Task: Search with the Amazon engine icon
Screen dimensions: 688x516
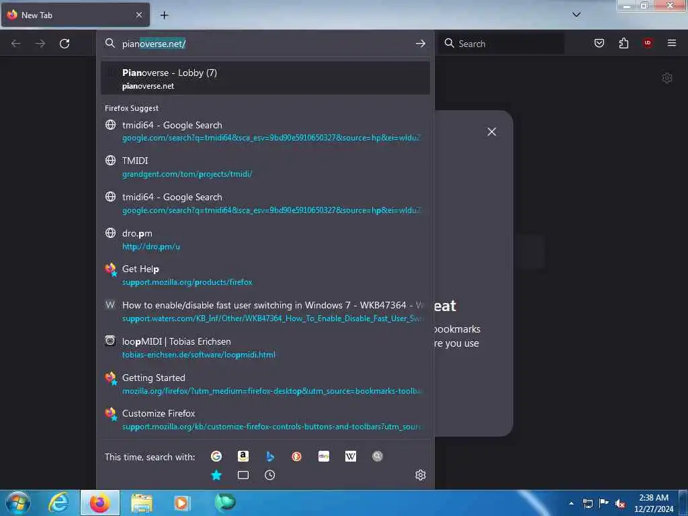Action: pos(243,456)
